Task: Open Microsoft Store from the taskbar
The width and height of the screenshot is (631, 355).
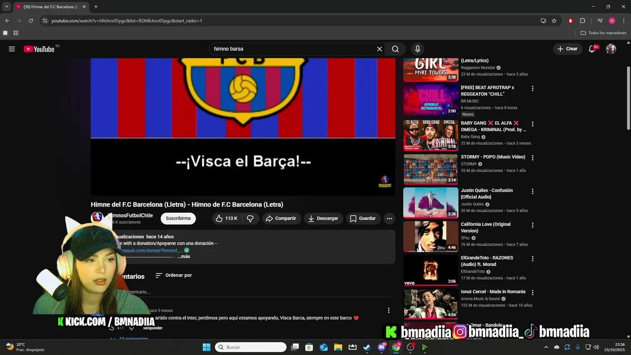Action: click(x=309, y=347)
